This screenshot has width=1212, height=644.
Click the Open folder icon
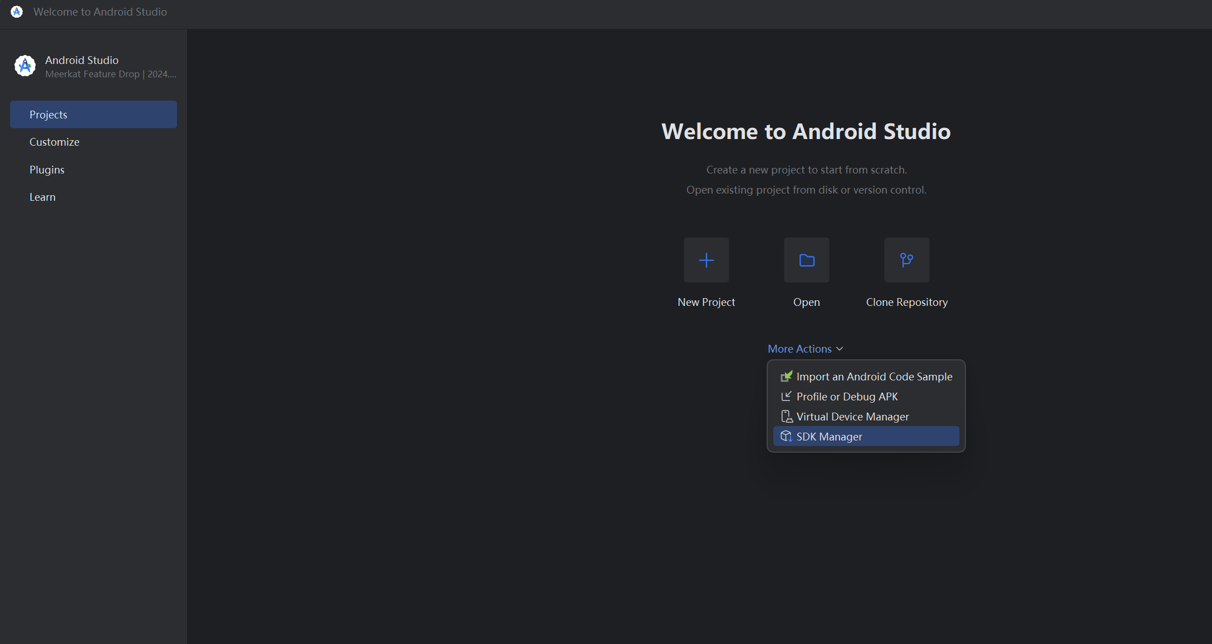tap(806, 260)
